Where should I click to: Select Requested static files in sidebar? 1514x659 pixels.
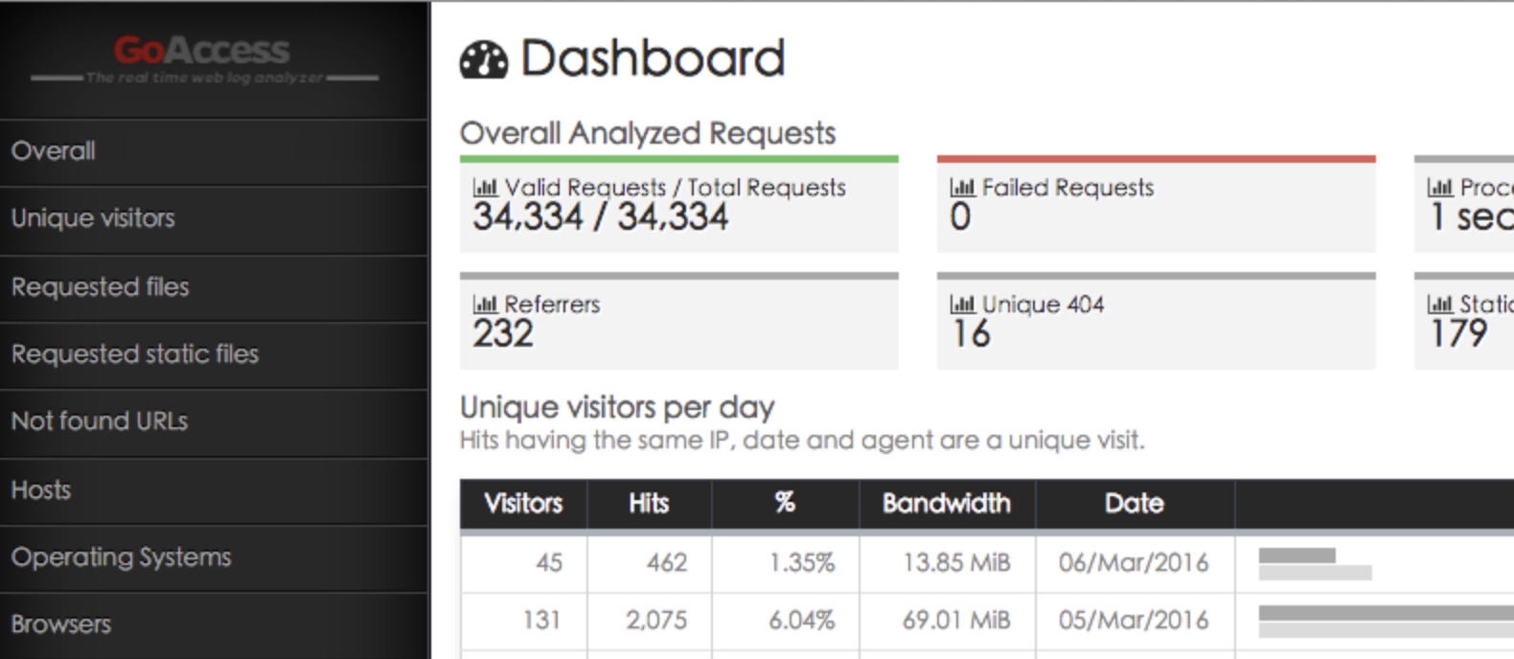(x=214, y=354)
